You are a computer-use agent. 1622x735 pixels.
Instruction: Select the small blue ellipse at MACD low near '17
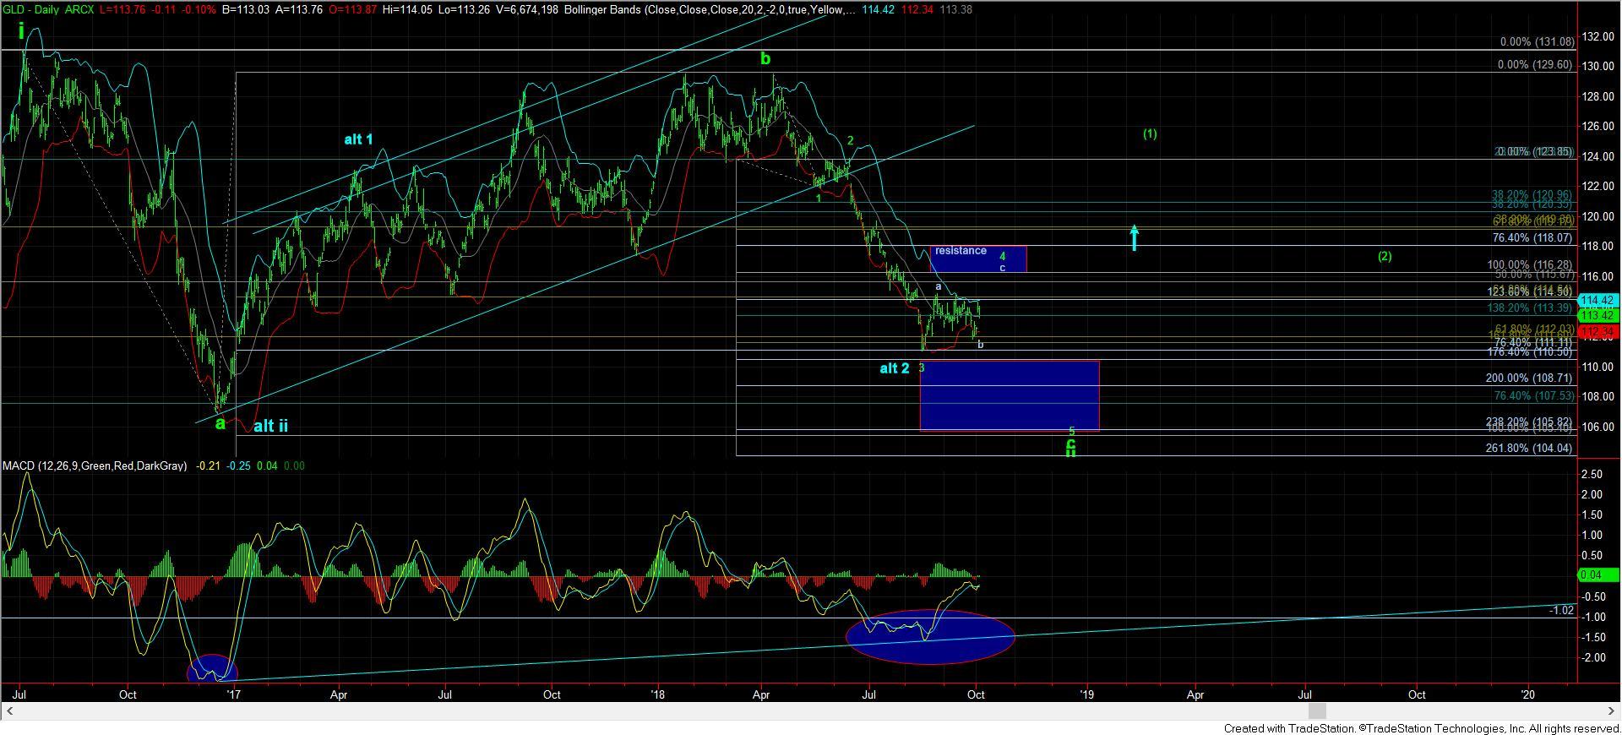[x=212, y=668]
